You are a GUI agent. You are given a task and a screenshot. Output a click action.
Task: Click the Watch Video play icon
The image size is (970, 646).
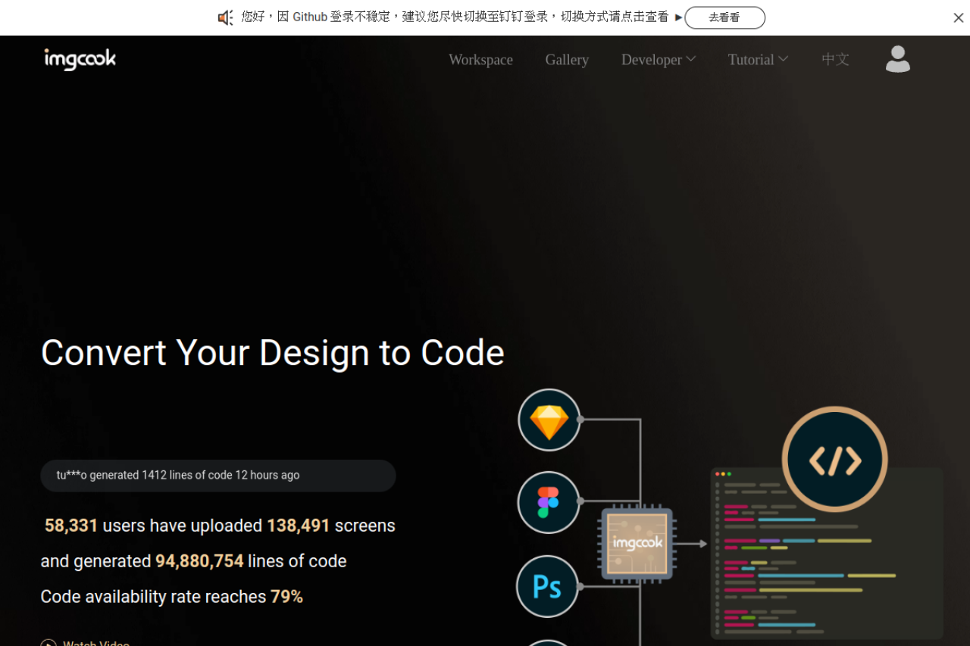coord(48,642)
